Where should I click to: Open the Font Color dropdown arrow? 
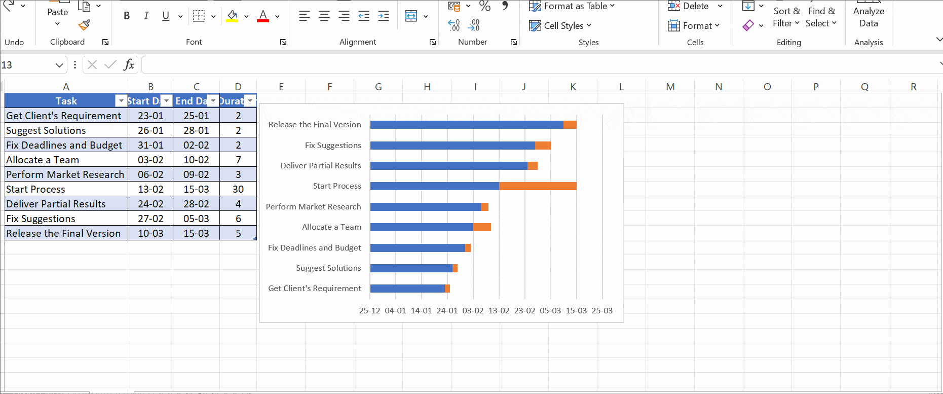tap(277, 16)
